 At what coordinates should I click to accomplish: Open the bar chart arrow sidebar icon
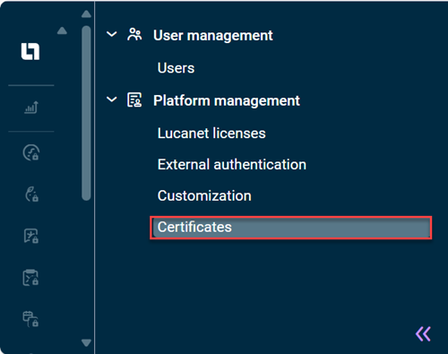point(31,107)
